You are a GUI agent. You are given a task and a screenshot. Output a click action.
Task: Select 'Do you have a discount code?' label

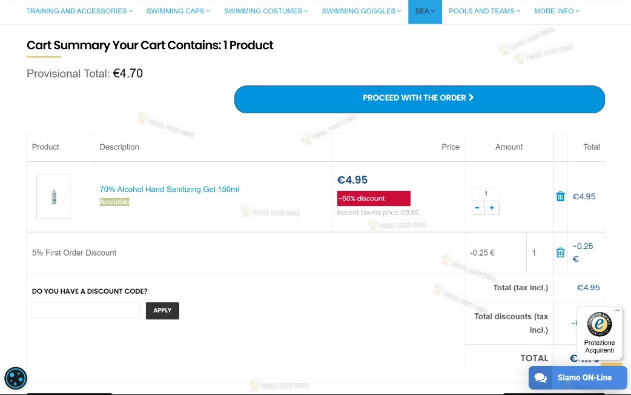(90, 291)
